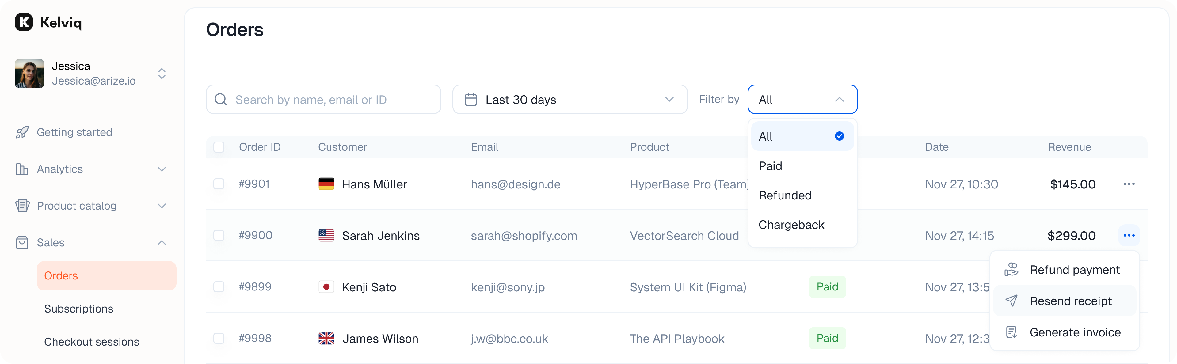This screenshot has width=1177, height=364.
Task: Click Jessica's profile avatar
Action: pos(29,74)
